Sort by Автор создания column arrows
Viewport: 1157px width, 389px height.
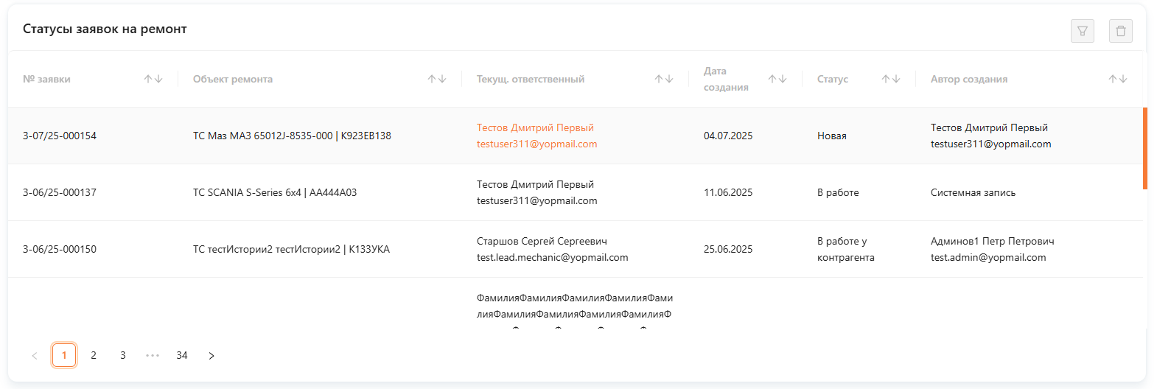point(1118,79)
